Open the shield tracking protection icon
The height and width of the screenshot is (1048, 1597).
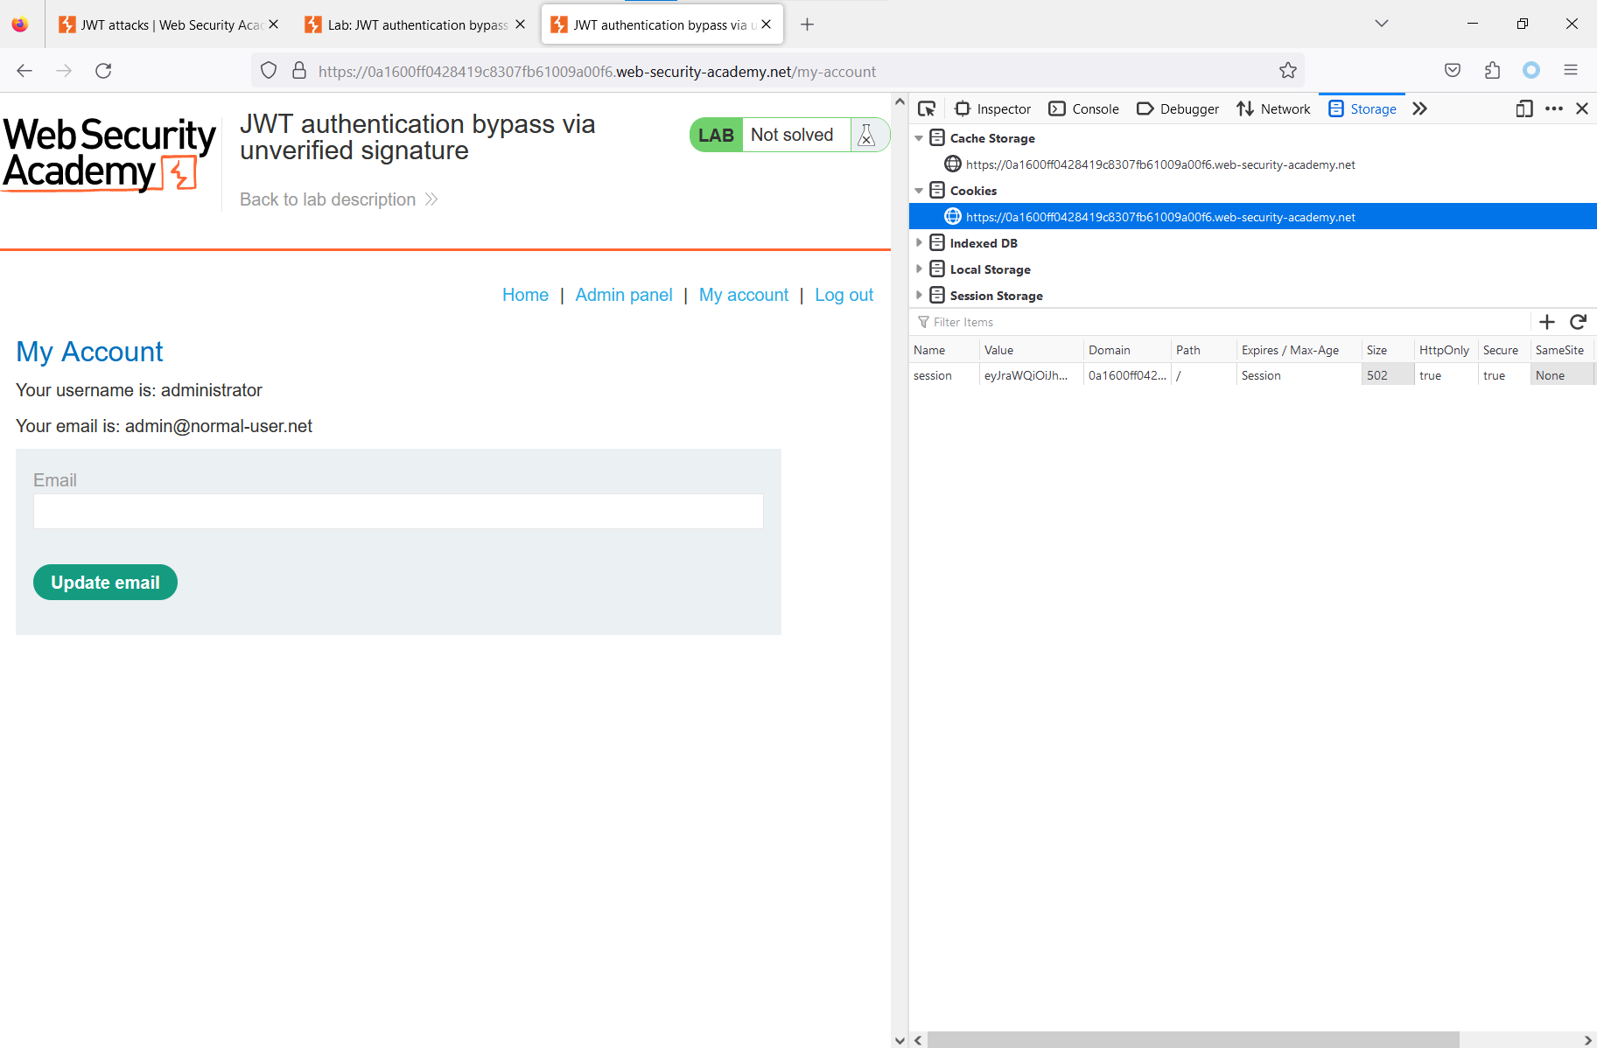coord(269,71)
